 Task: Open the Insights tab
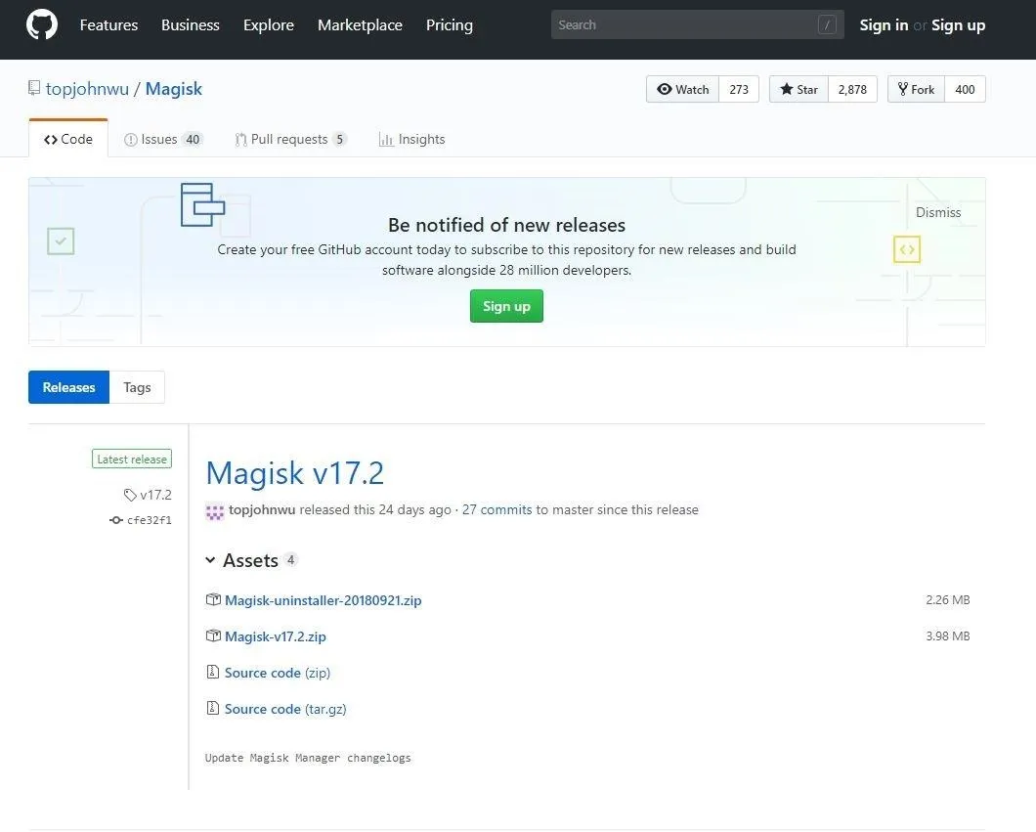(411, 140)
